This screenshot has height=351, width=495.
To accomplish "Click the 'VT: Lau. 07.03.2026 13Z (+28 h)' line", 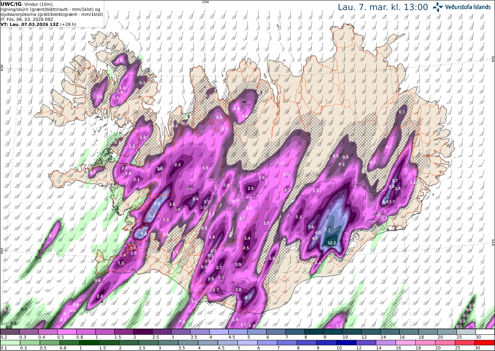I will pyautogui.click(x=39, y=24).
